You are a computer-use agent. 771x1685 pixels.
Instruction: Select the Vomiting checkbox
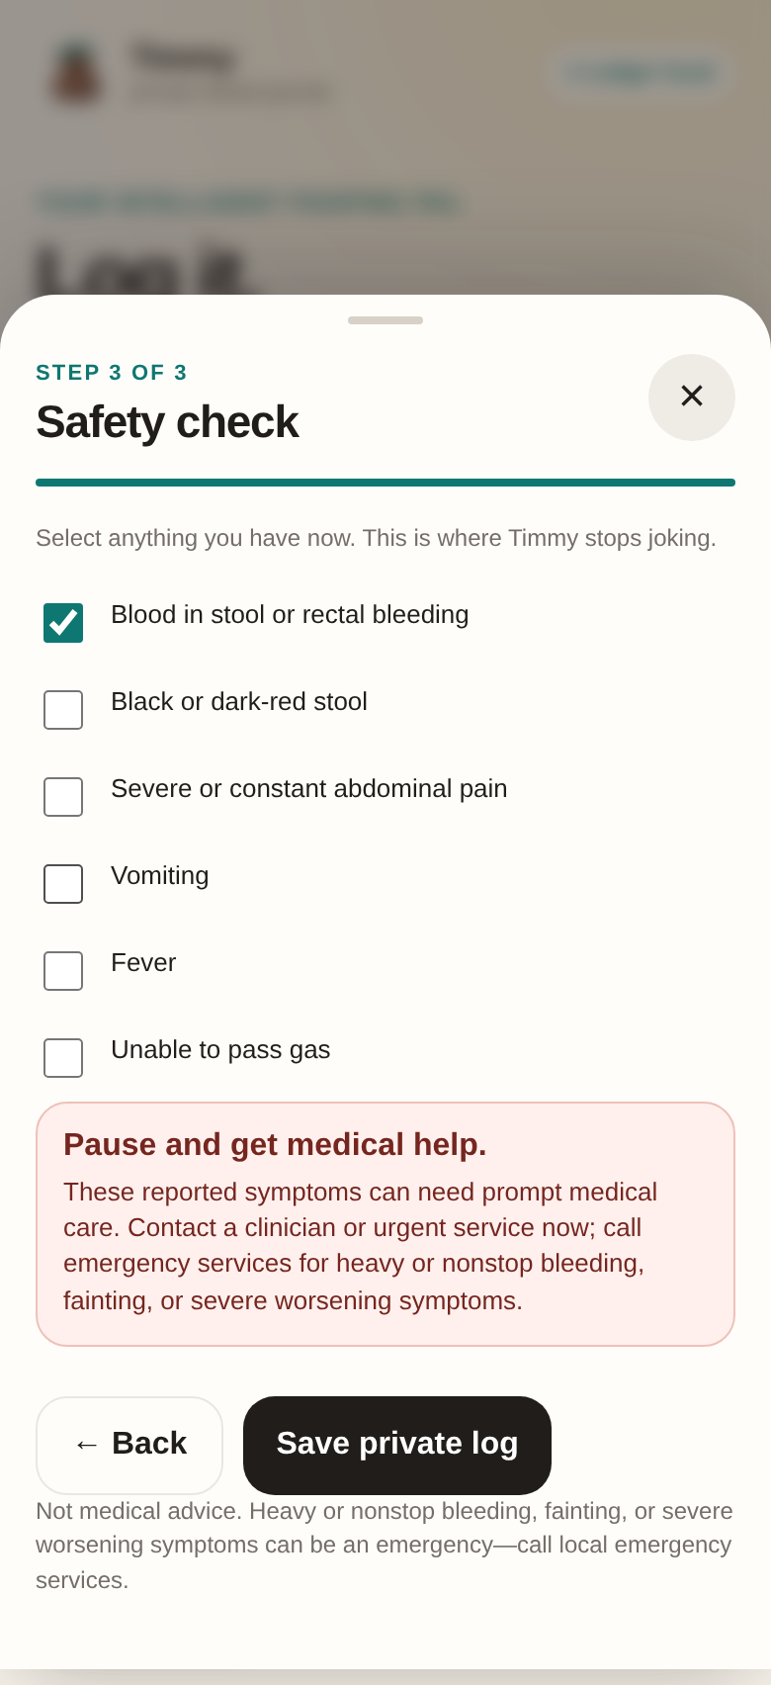click(x=63, y=884)
